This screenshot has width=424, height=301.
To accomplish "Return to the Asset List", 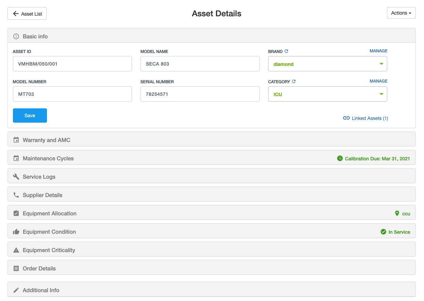I will pyautogui.click(x=27, y=14).
